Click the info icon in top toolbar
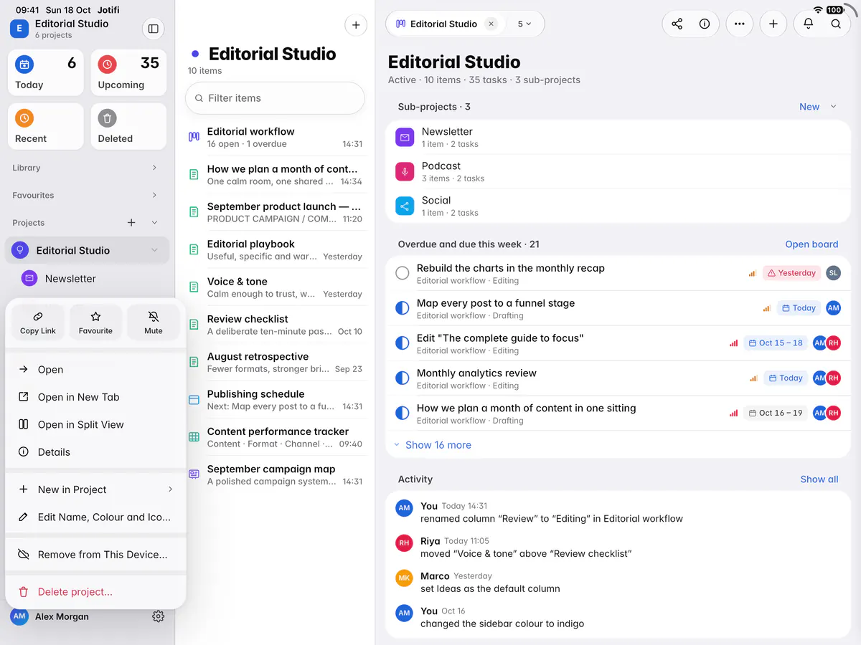The image size is (861, 645). tap(705, 24)
